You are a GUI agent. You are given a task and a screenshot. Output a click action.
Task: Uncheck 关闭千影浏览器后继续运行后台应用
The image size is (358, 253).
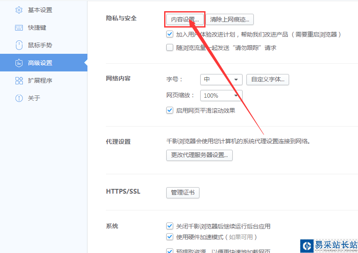[x=170, y=226]
